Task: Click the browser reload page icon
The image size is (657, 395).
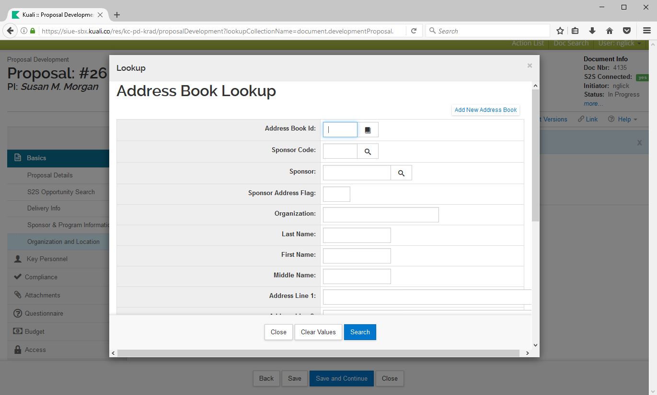Action: [414, 31]
